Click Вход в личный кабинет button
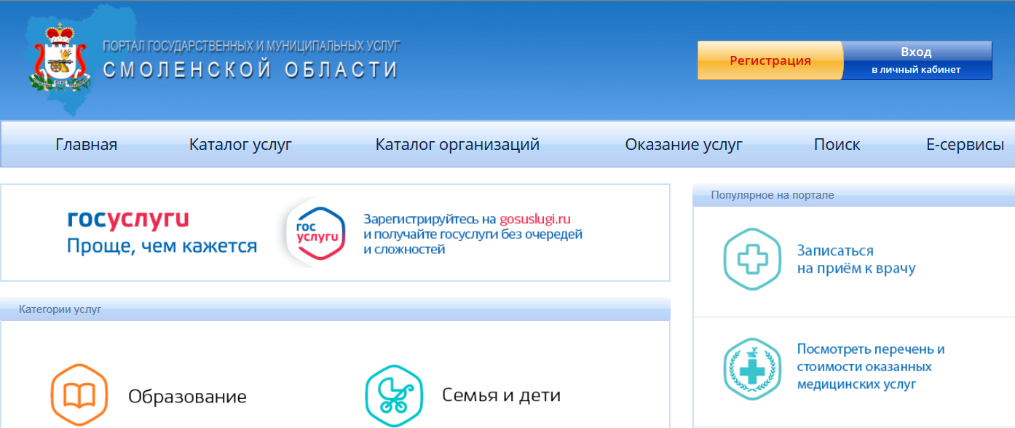This screenshot has width=1015, height=428. [917, 60]
